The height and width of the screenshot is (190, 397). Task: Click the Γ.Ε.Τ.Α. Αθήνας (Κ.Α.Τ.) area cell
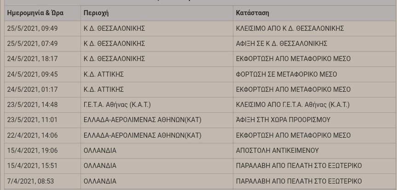[117, 105]
